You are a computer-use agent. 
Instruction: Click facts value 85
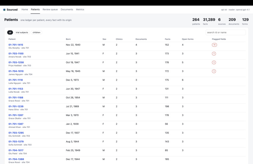[166, 150]
